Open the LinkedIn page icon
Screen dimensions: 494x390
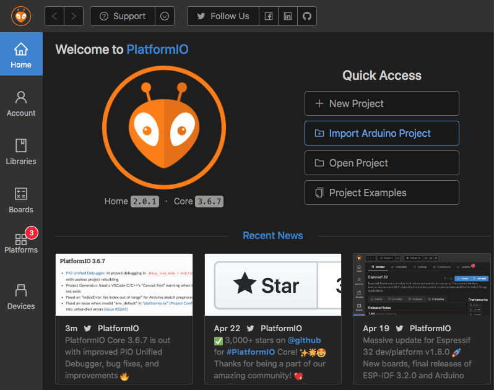[x=288, y=16]
